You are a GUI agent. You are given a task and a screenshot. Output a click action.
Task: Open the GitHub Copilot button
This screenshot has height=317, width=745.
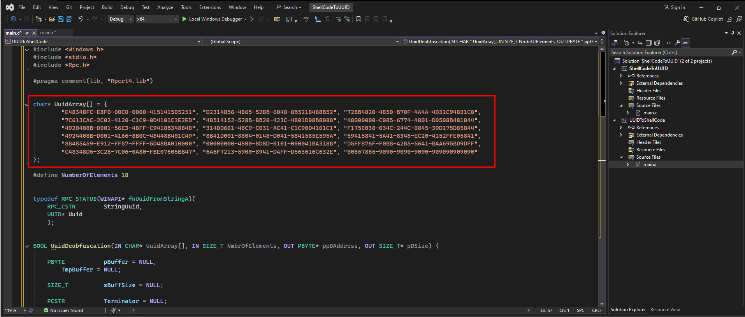pos(703,19)
